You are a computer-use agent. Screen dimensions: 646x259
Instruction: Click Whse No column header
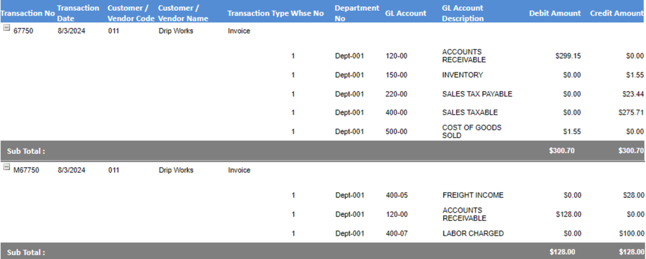(x=307, y=13)
